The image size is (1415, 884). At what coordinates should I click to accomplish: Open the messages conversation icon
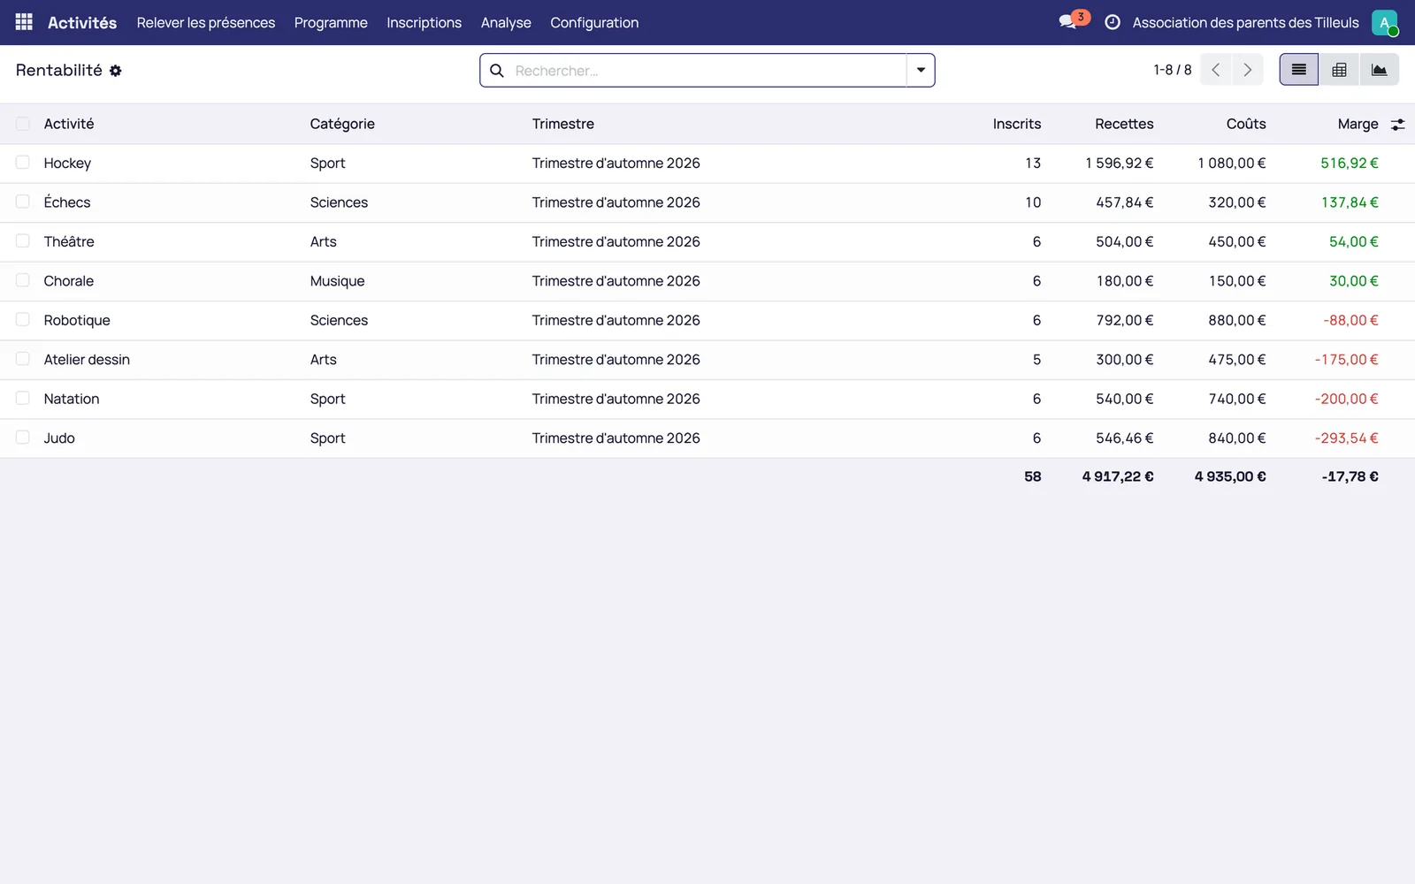(x=1068, y=22)
